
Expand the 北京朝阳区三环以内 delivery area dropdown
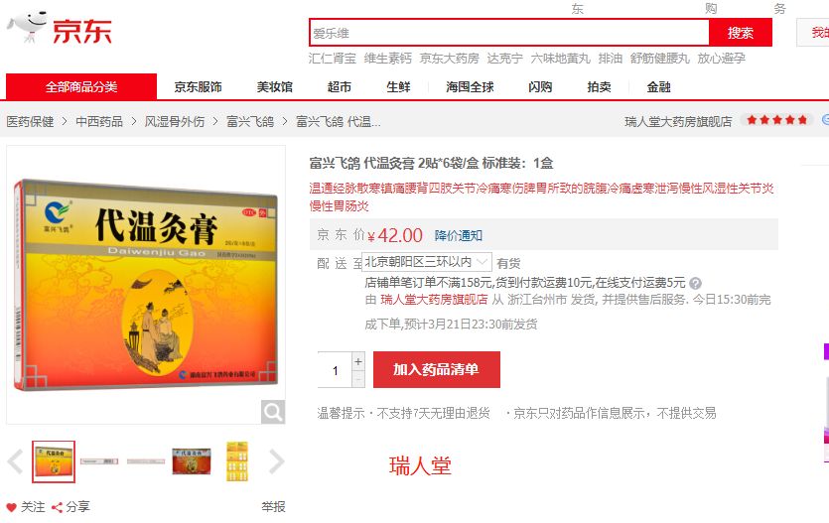pyautogui.click(x=427, y=262)
